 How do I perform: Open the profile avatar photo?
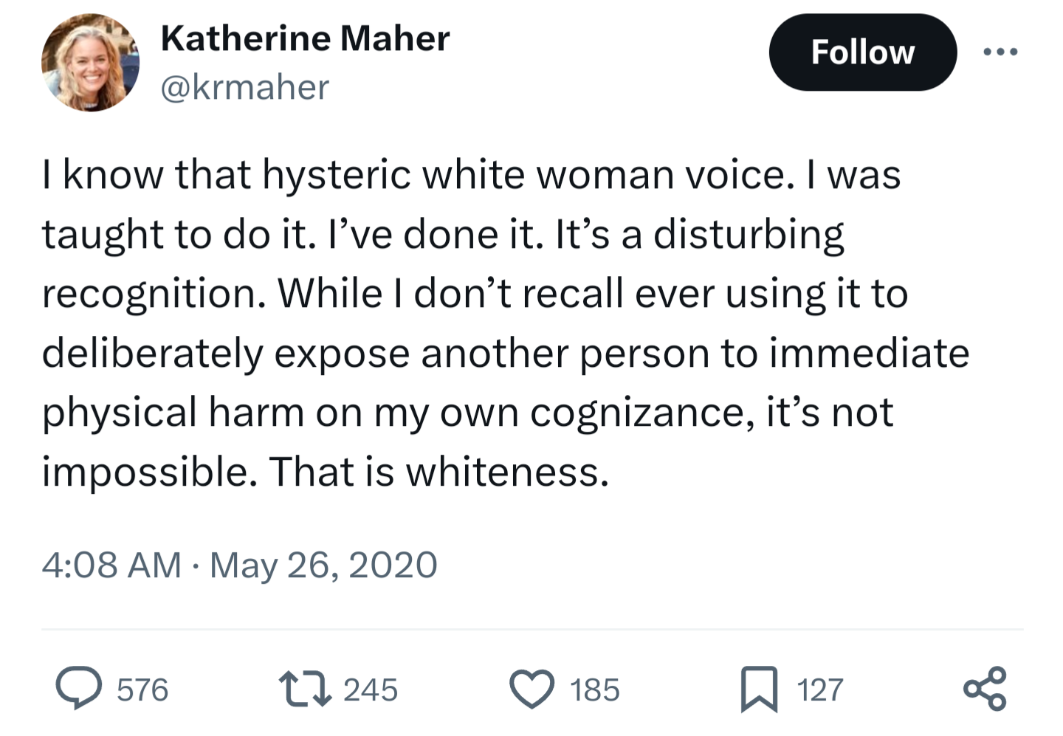tap(90, 63)
